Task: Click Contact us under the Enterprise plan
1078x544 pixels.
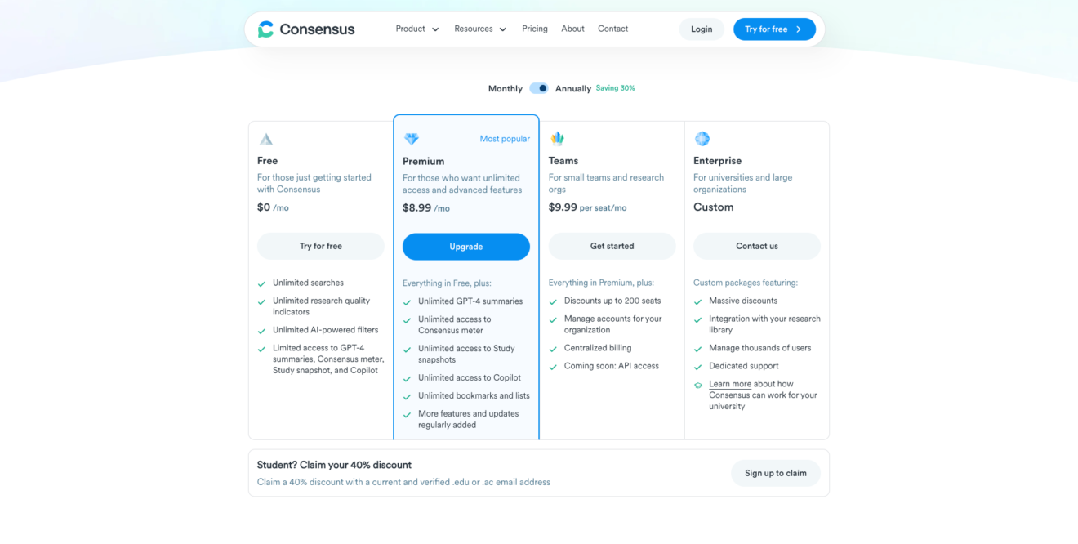Action: click(756, 246)
